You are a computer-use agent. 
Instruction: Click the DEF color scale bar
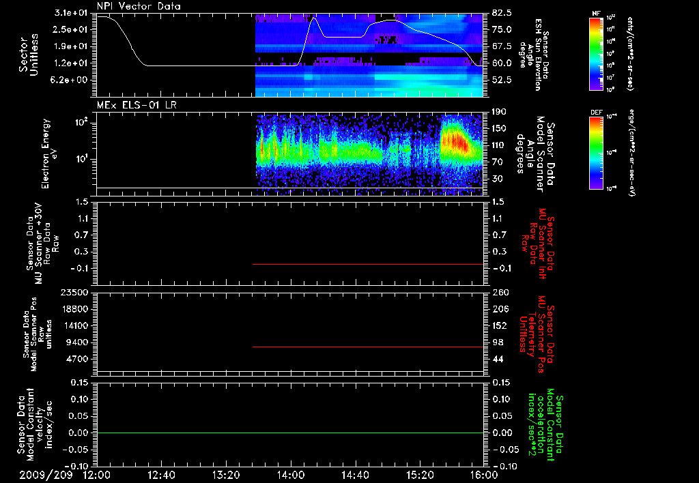pyautogui.click(x=596, y=153)
